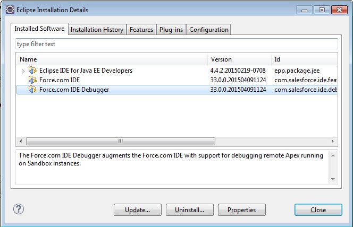This screenshot has width=353, height=227.
Task: Click version 4.4.2.20150219-0708
Action: click(x=238, y=71)
